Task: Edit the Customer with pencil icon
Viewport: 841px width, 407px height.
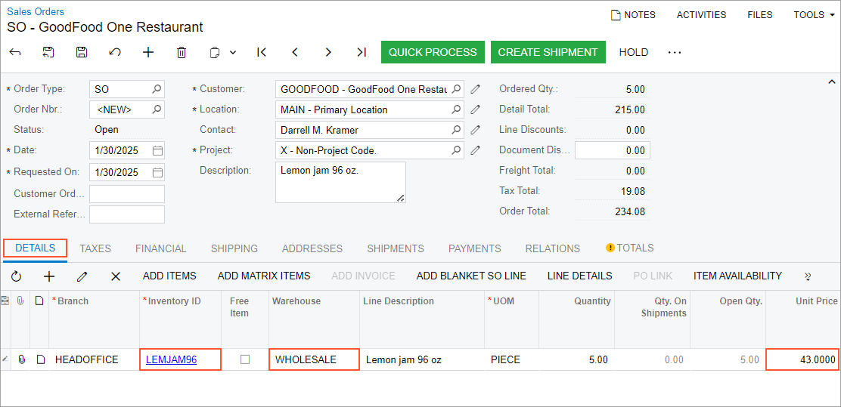Action: coord(476,89)
